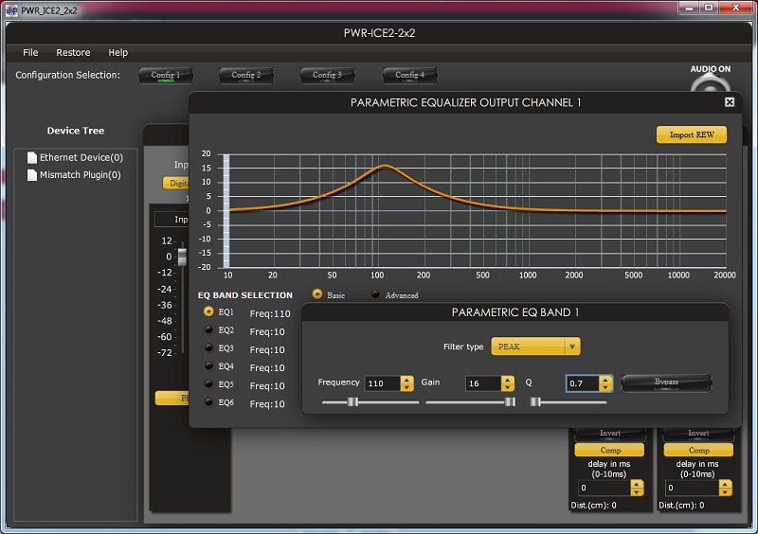Open the Restore menu
Image resolution: width=758 pixels, height=534 pixels.
coord(73,53)
